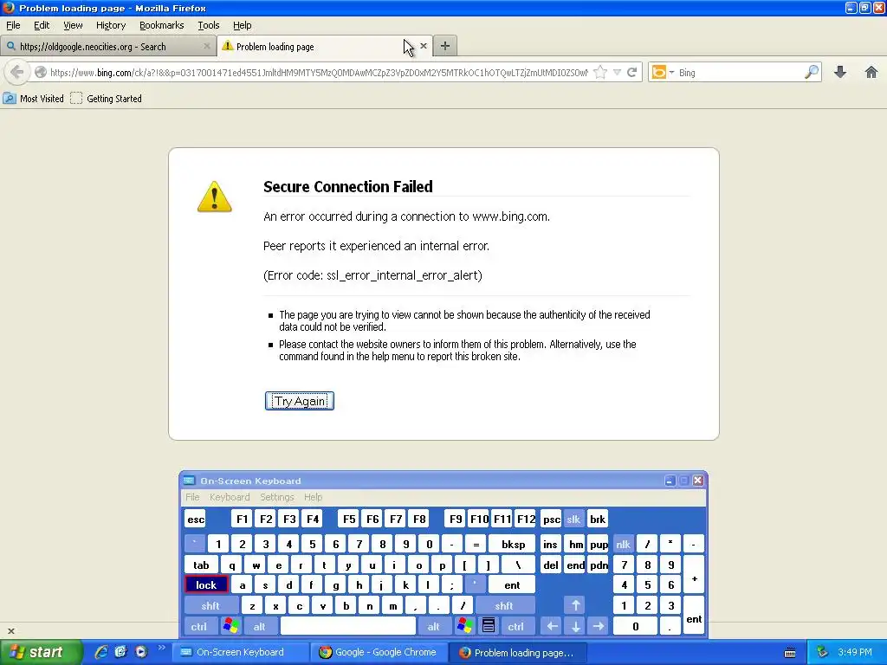Screen dimensions: 887x665
Task: Open On-Screen Keyboard Keyboard menu
Action: click(x=230, y=497)
